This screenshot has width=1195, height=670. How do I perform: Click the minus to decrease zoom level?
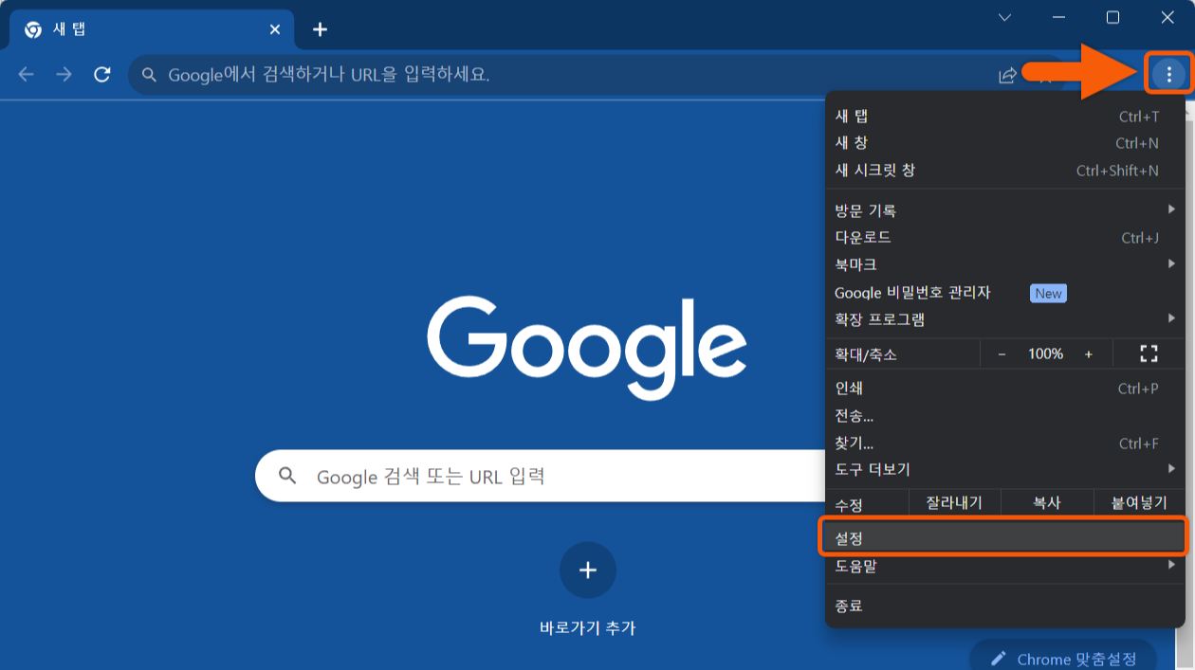tap(1001, 353)
